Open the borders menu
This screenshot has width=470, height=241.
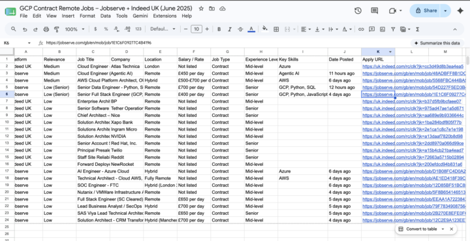click(276, 29)
